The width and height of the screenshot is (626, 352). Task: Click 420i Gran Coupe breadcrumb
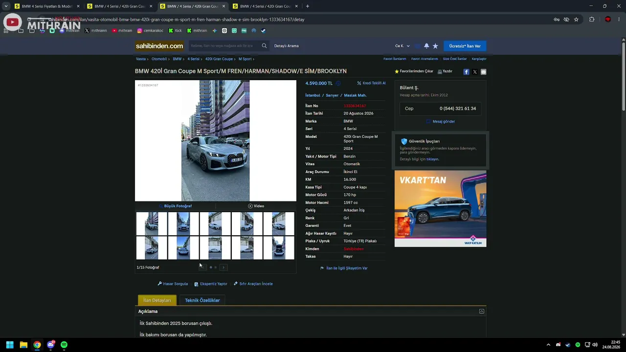219,59
